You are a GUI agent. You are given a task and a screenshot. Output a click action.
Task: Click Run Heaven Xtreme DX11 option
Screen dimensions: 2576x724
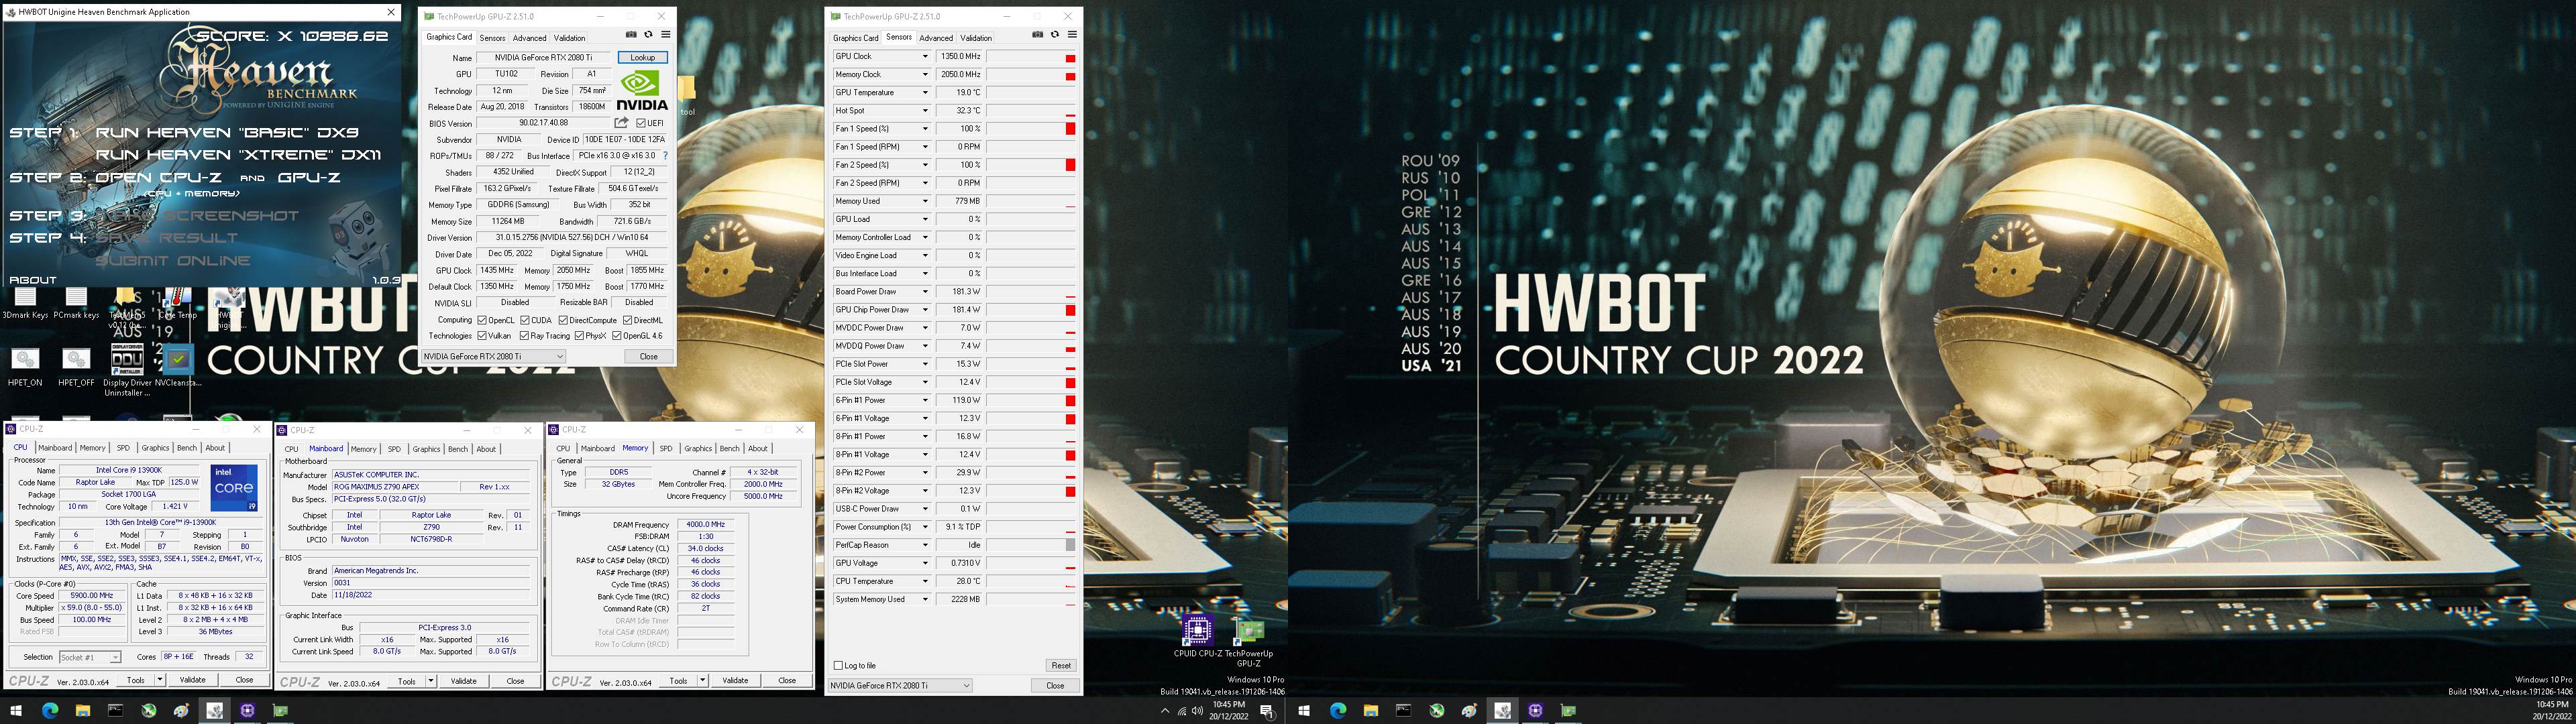coord(238,155)
